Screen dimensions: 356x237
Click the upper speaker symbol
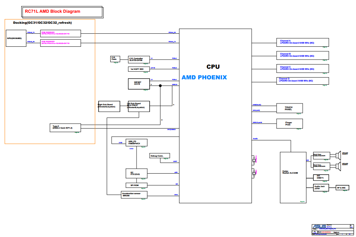point(339,155)
